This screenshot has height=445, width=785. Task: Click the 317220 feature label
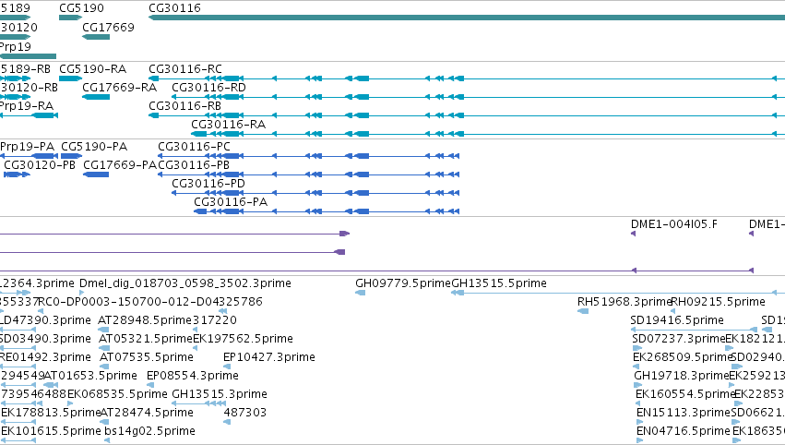(x=215, y=319)
